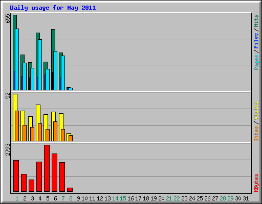This screenshot has width=262, height=204.
Task: Click day 28 on the x-axis
Action: pos(223,198)
